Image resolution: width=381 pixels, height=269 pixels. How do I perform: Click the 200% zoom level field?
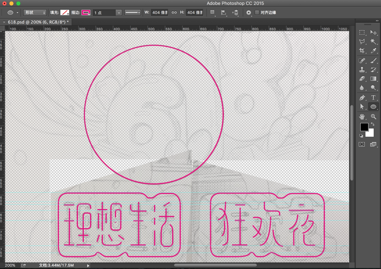10,265
